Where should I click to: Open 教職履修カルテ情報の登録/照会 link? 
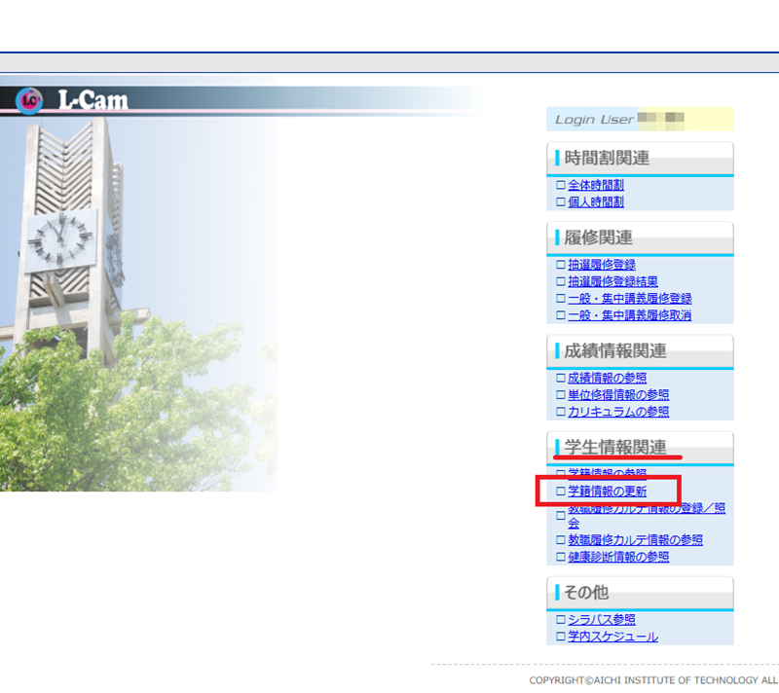pos(647,508)
